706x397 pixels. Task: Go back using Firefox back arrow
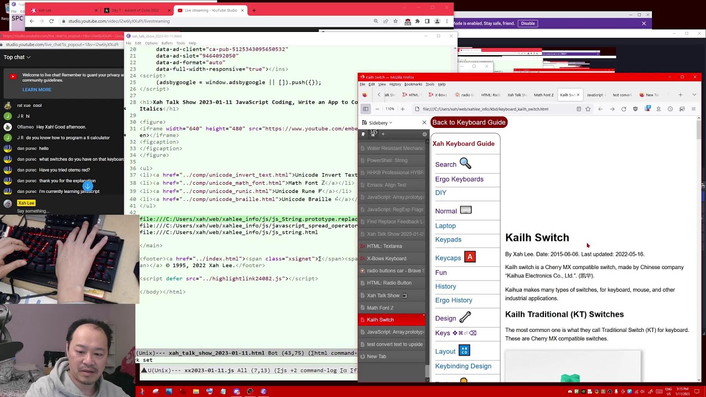(601, 109)
